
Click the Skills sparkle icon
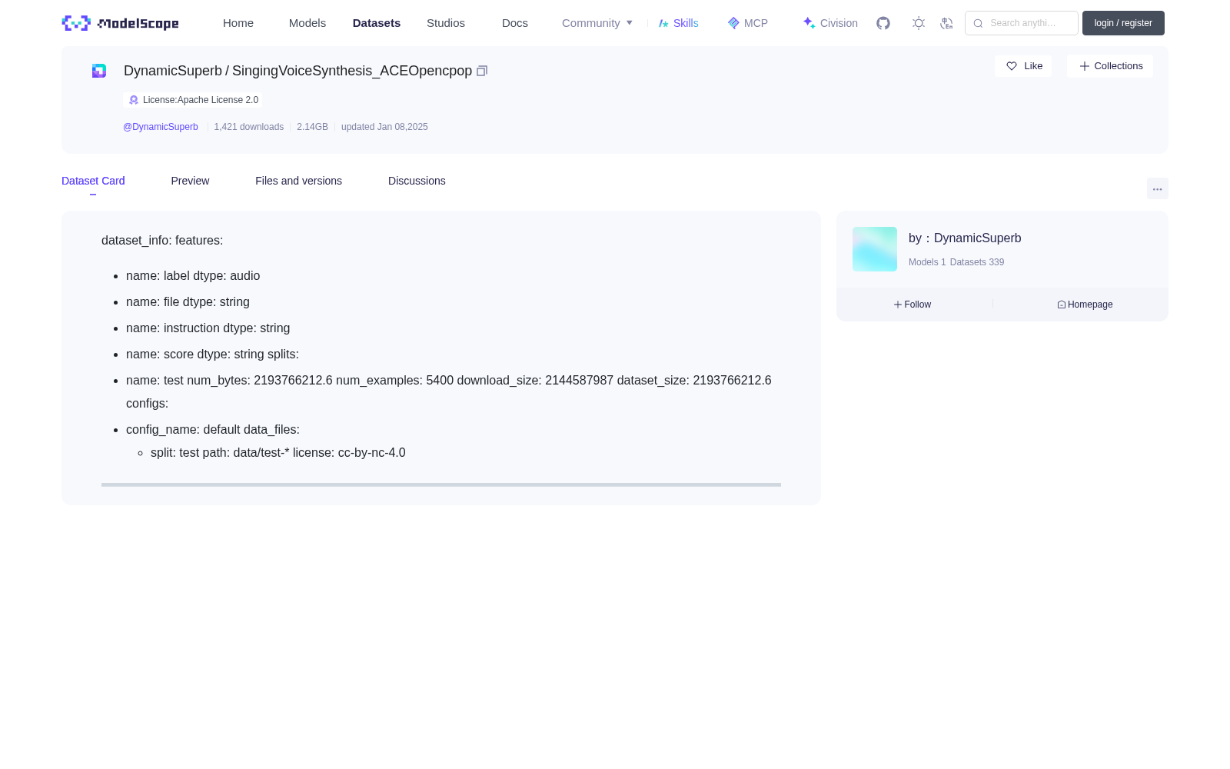(663, 23)
